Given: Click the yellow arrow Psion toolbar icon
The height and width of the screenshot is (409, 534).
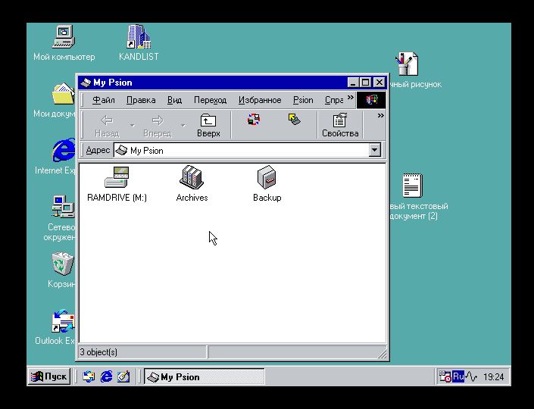Looking at the screenshot, I should coord(295,120).
